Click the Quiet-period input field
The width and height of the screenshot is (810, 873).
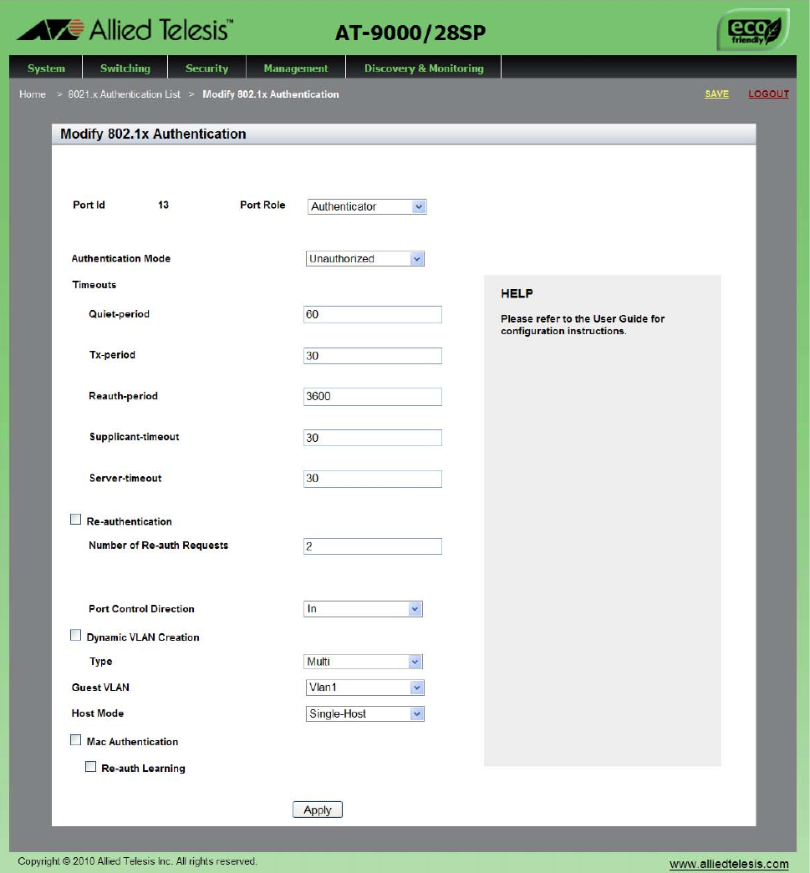pyautogui.click(x=372, y=315)
